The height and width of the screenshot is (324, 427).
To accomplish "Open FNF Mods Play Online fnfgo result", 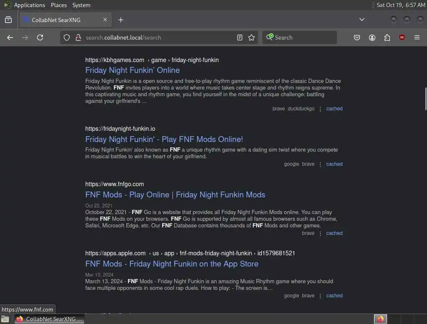I will coord(175,195).
